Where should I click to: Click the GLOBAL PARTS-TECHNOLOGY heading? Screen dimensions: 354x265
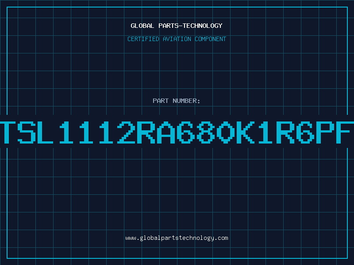point(177,26)
